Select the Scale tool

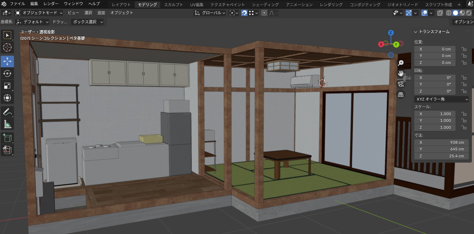pos(7,86)
